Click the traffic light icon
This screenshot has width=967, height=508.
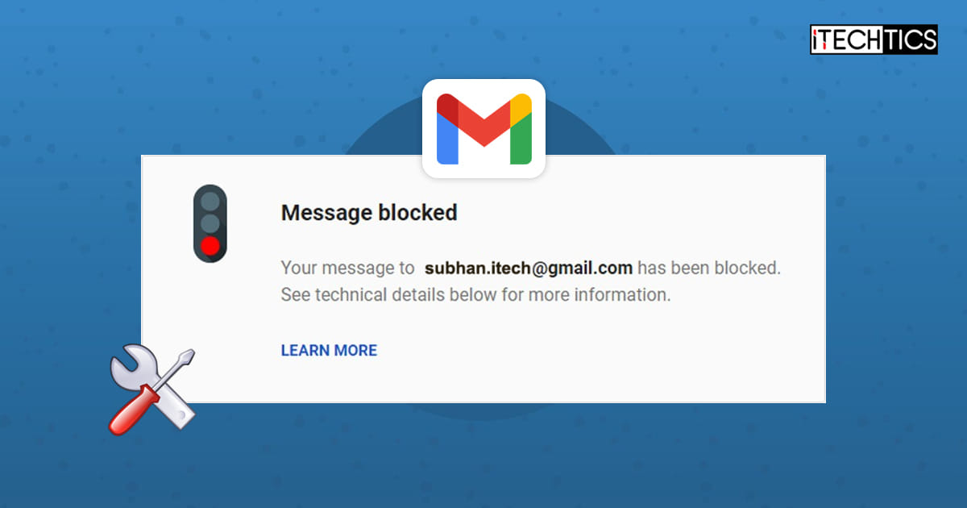click(210, 223)
